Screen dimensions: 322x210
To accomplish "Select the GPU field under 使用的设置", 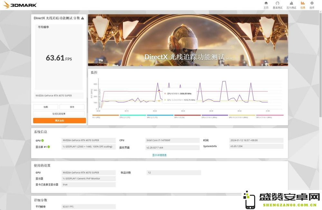I will point(89,173).
